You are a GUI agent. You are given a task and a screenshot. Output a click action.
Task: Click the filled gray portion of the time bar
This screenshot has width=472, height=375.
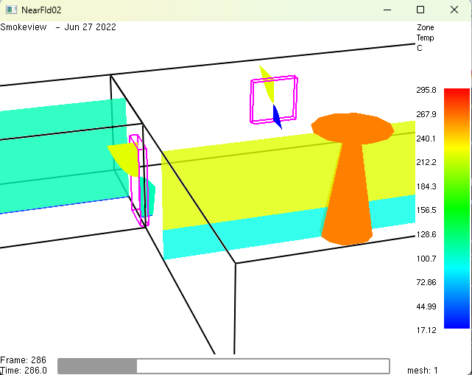[x=97, y=366]
